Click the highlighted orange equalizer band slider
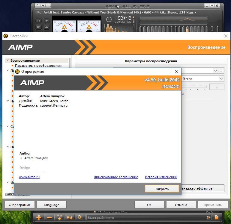The image size is (231, 224). (187, 29)
